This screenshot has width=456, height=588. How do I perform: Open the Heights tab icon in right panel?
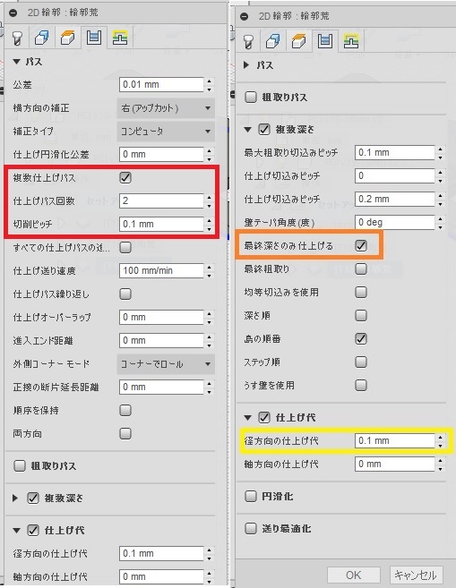tap(298, 41)
